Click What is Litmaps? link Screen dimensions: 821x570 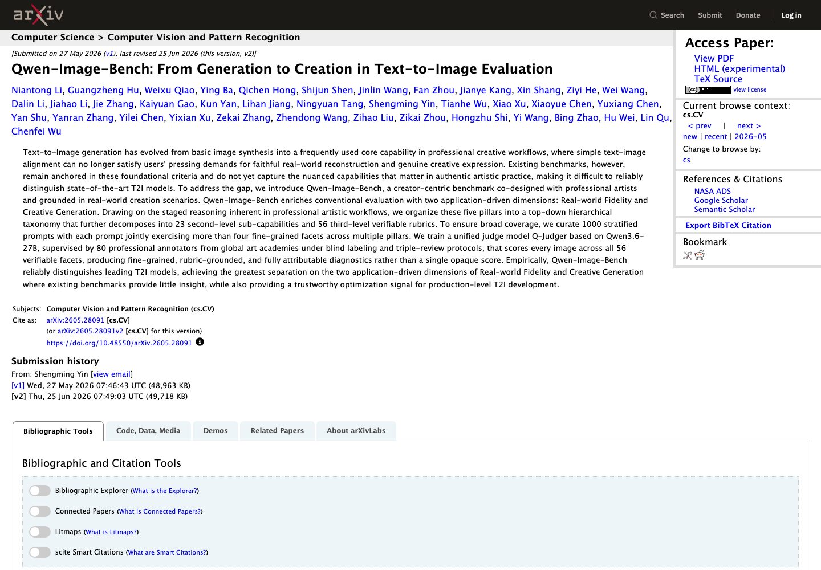click(111, 532)
